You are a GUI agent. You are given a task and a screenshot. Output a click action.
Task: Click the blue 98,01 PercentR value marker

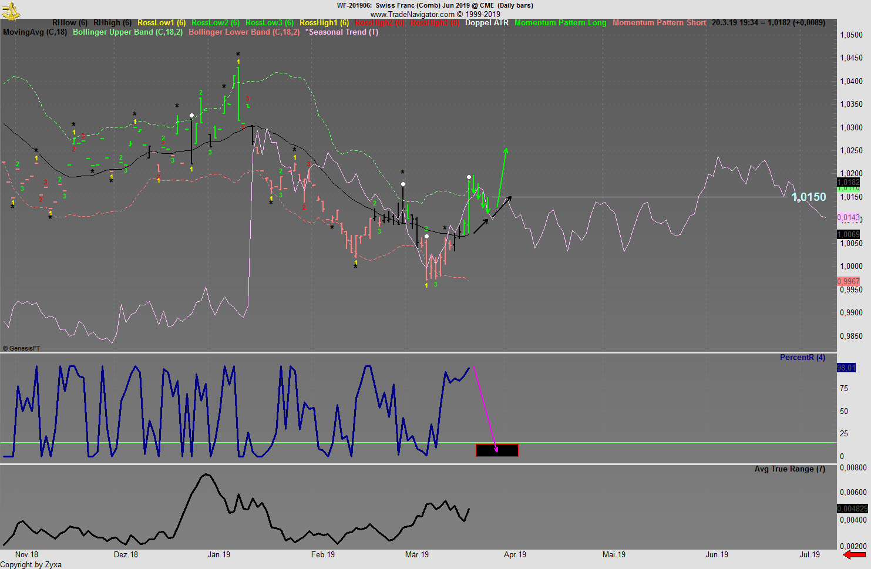point(846,368)
